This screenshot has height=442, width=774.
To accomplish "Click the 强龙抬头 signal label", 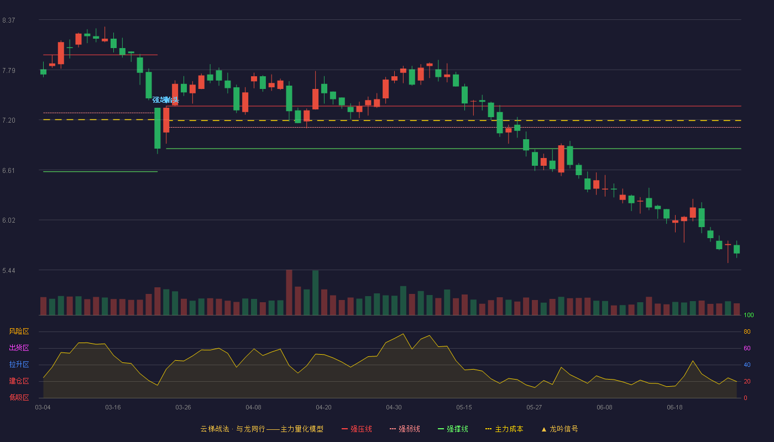I will point(166,100).
